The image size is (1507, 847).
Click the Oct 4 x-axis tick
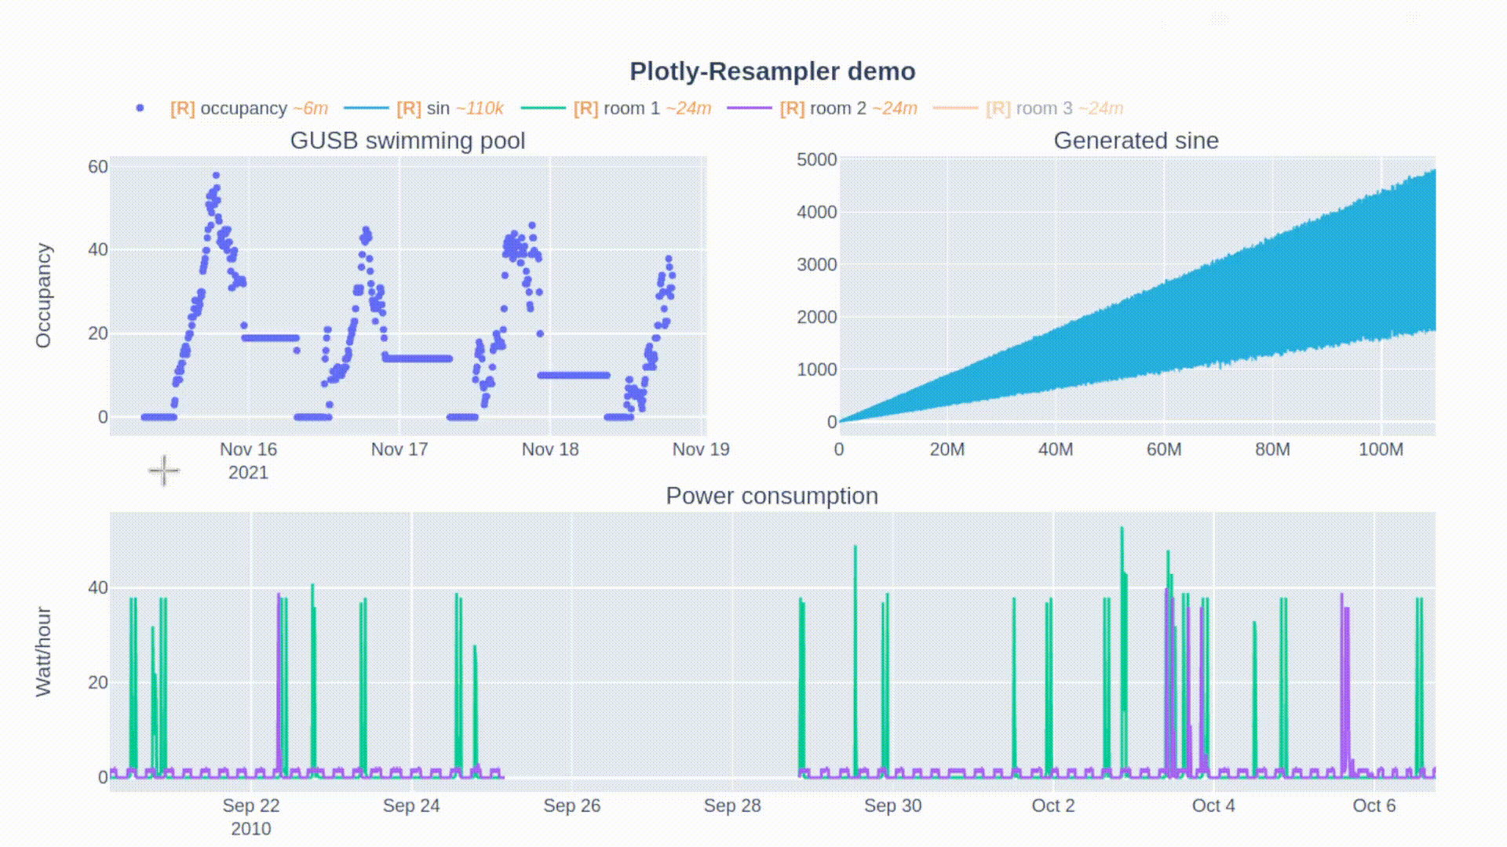[1213, 805]
